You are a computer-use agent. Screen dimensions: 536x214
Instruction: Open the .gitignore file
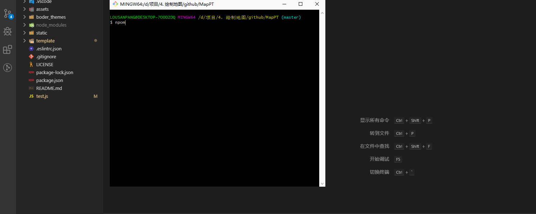click(46, 56)
